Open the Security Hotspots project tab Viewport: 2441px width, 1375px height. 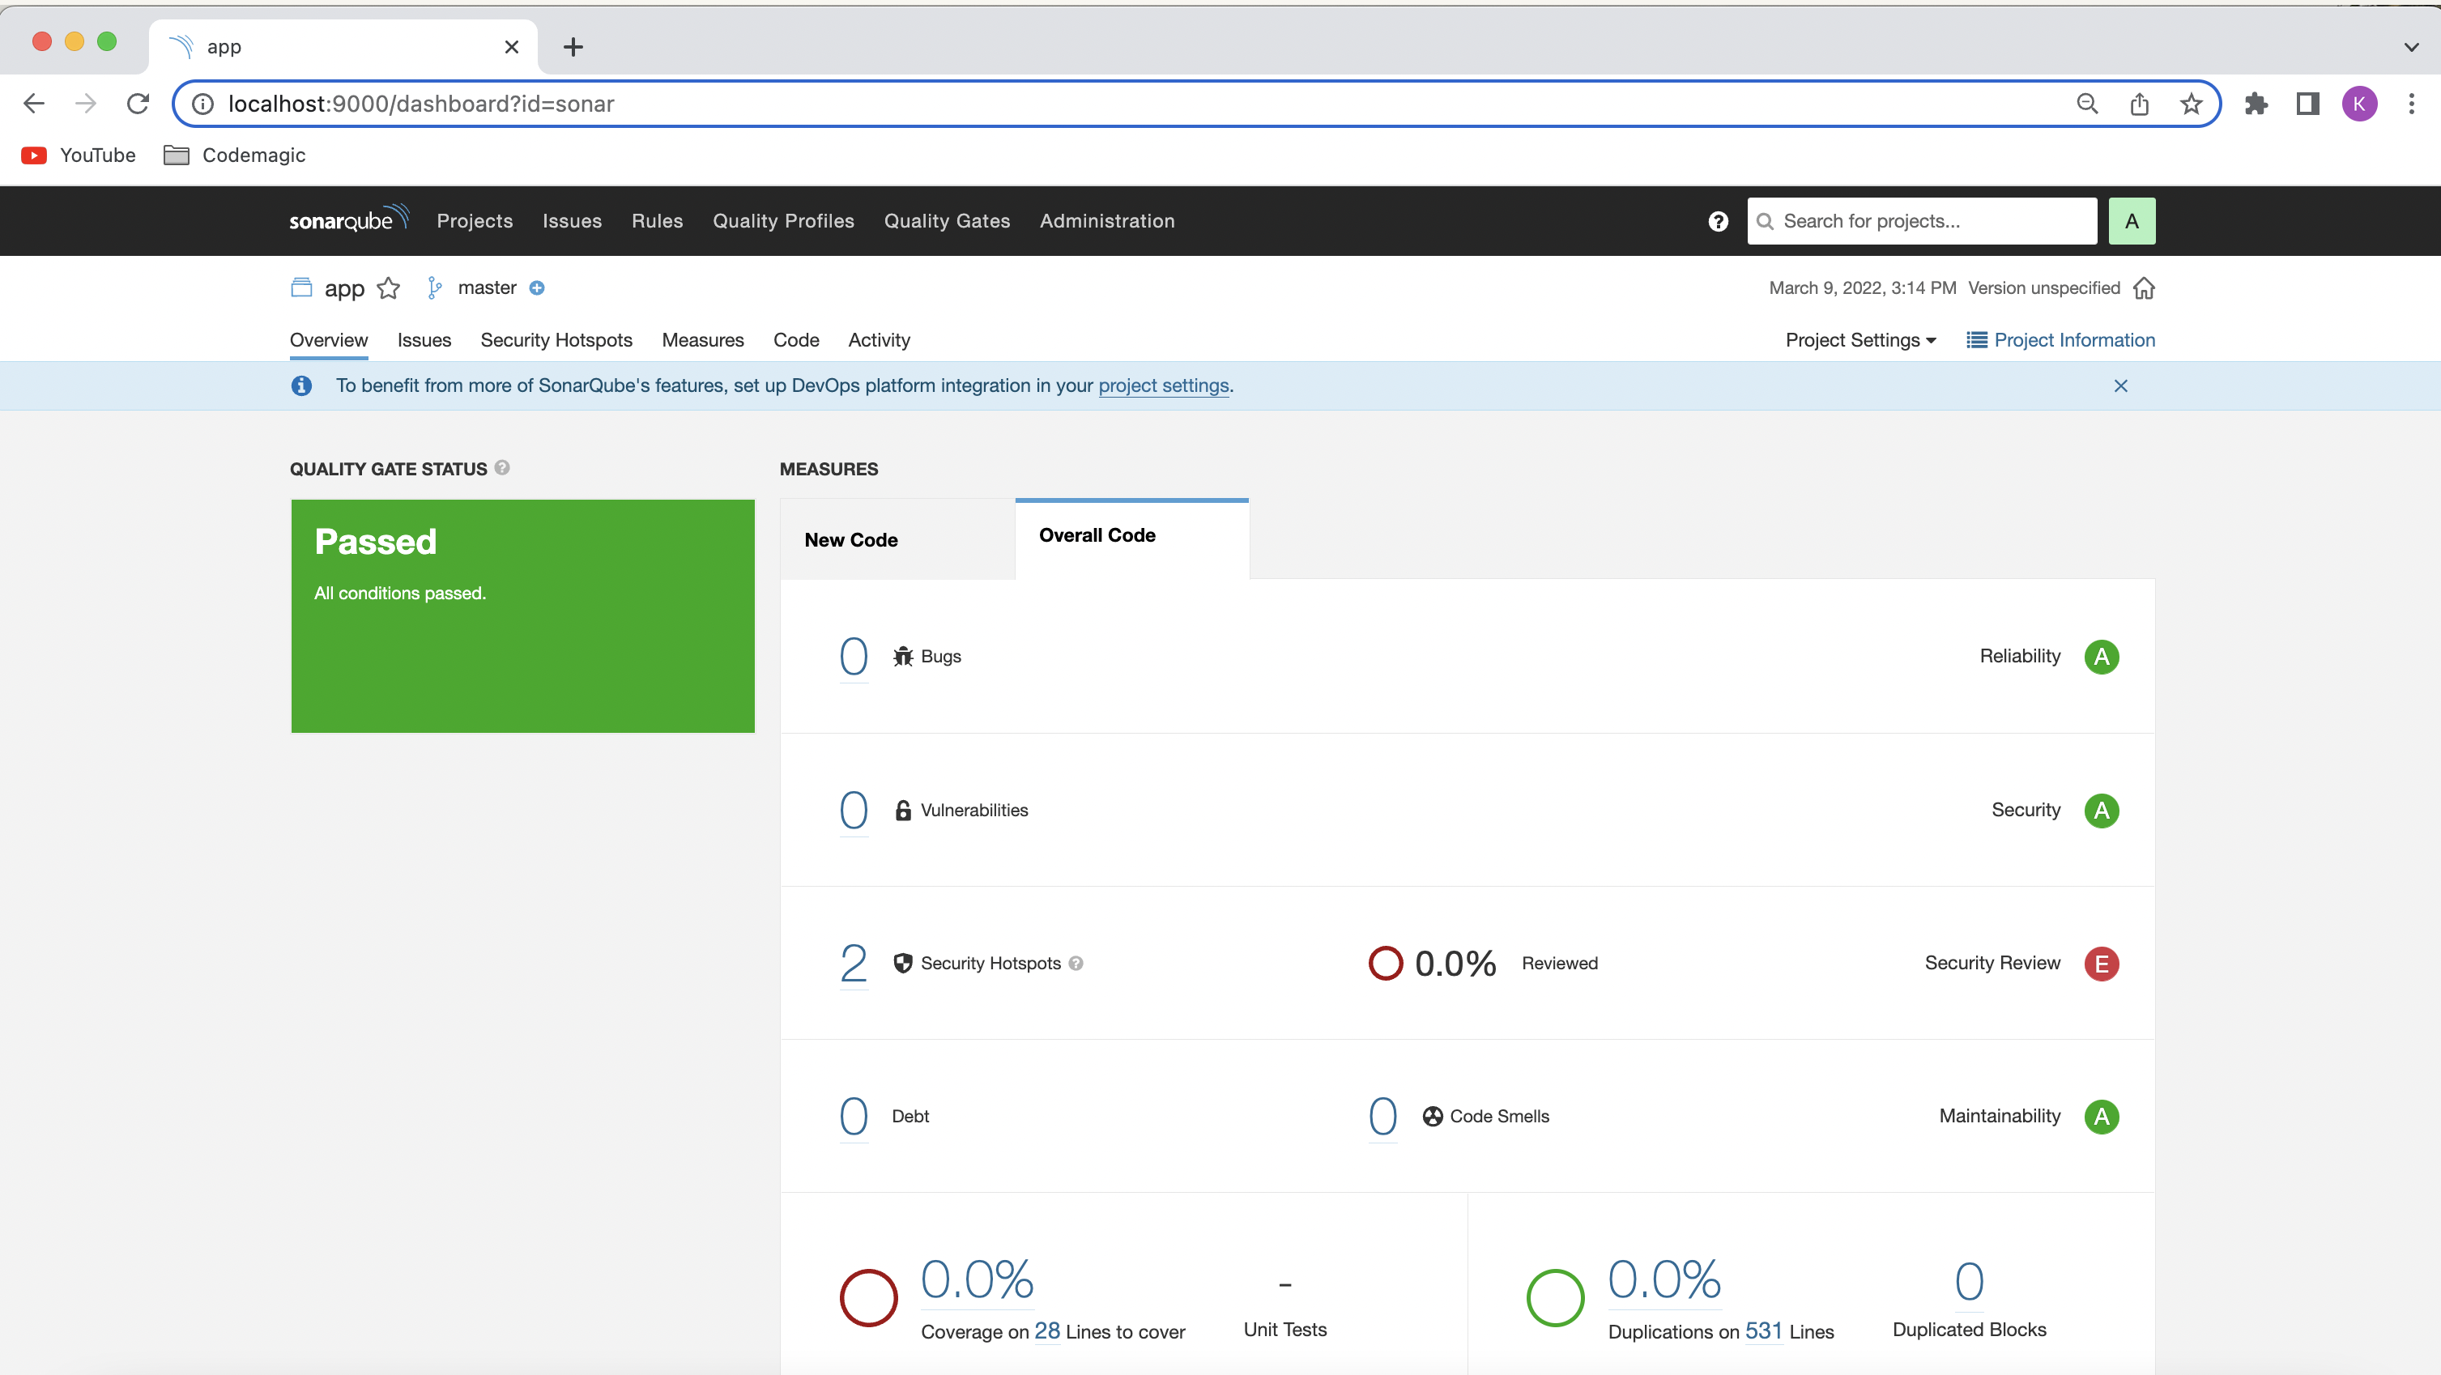(x=556, y=340)
